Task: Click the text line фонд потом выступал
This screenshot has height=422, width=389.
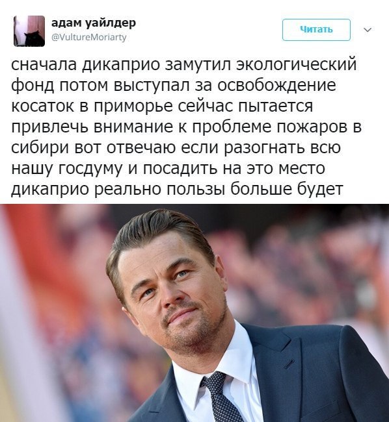Action: point(174,85)
